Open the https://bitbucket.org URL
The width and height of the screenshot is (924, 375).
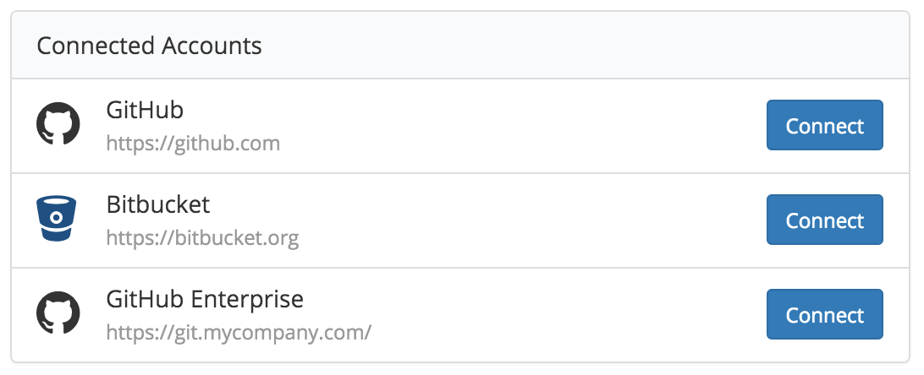203,237
